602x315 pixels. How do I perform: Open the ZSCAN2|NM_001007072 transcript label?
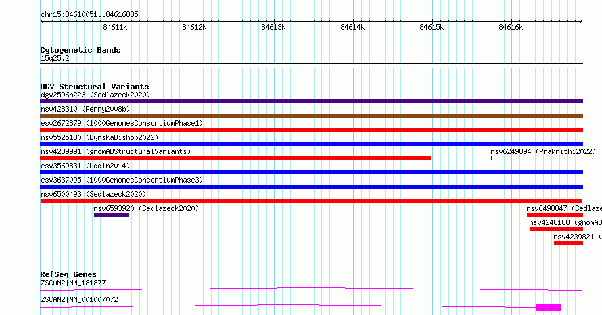pyautogui.click(x=79, y=299)
